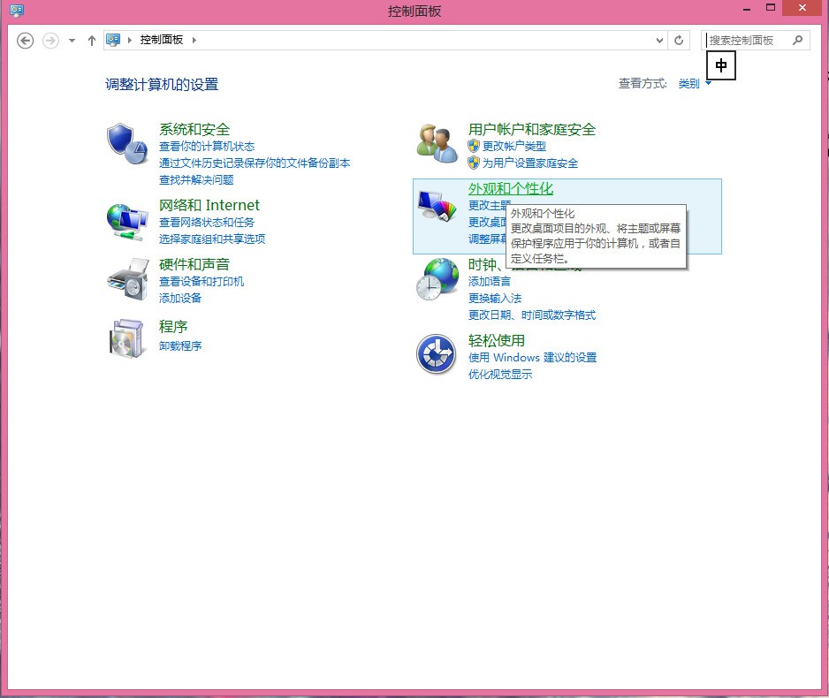Click the 系统和安全 shield icon
This screenshot has height=698, width=829.
pos(126,143)
